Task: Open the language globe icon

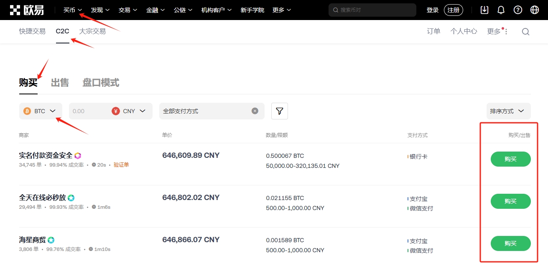Action: [x=534, y=9]
